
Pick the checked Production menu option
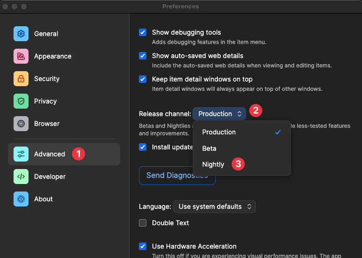coord(219,132)
